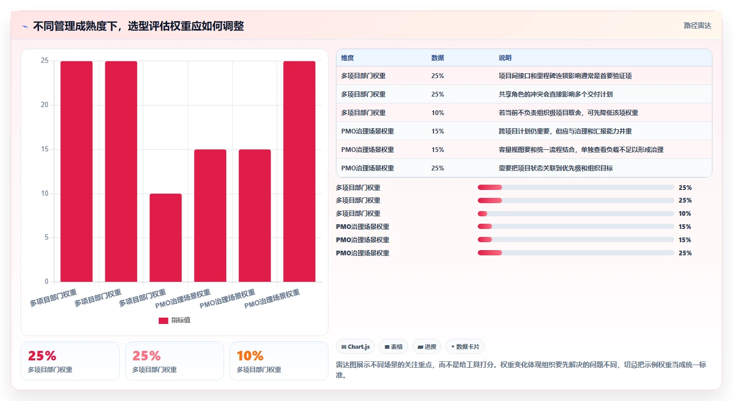Image resolution: width=733 pixels, height=401 pixels.
Task: Select the 表格 chip
Action: [x=393, y=347]
